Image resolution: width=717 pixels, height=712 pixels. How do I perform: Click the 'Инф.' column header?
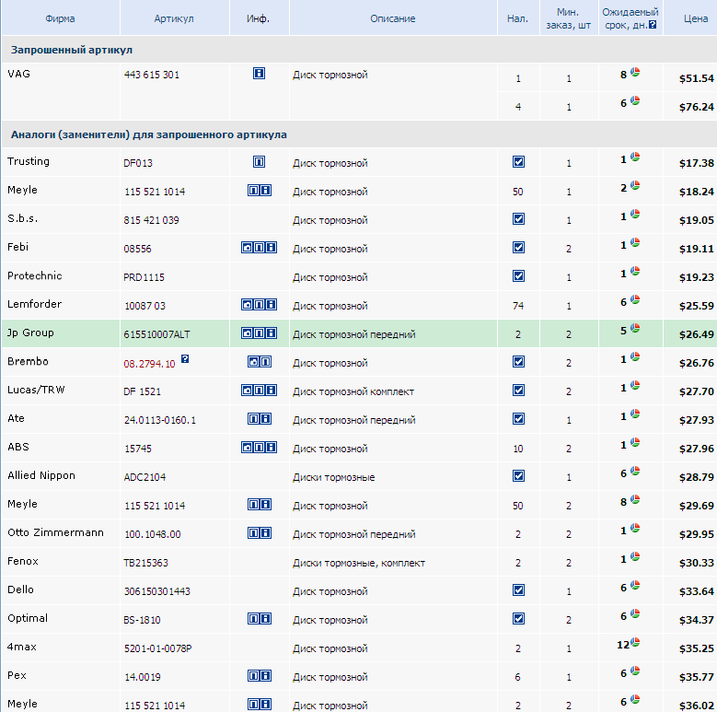point(258,18)
